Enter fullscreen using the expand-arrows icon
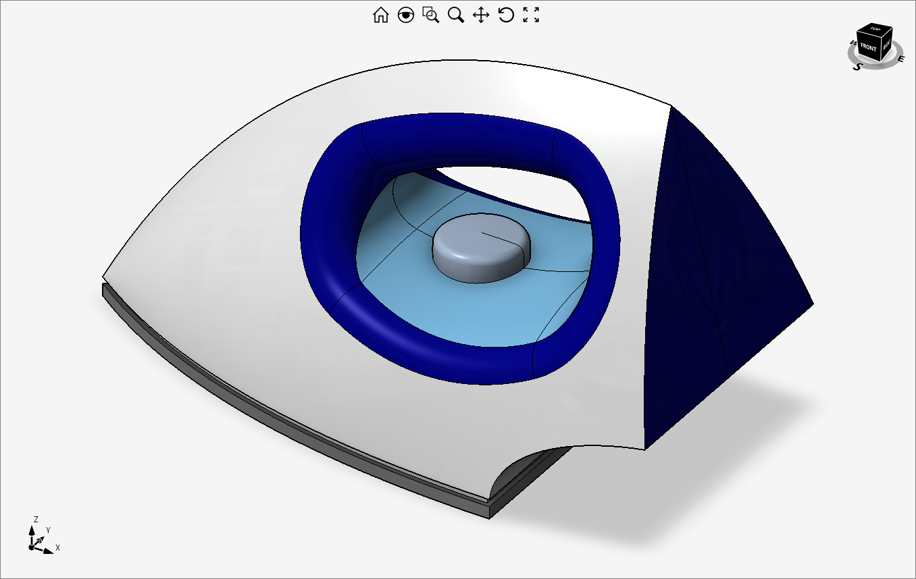 tap(532, 15)
